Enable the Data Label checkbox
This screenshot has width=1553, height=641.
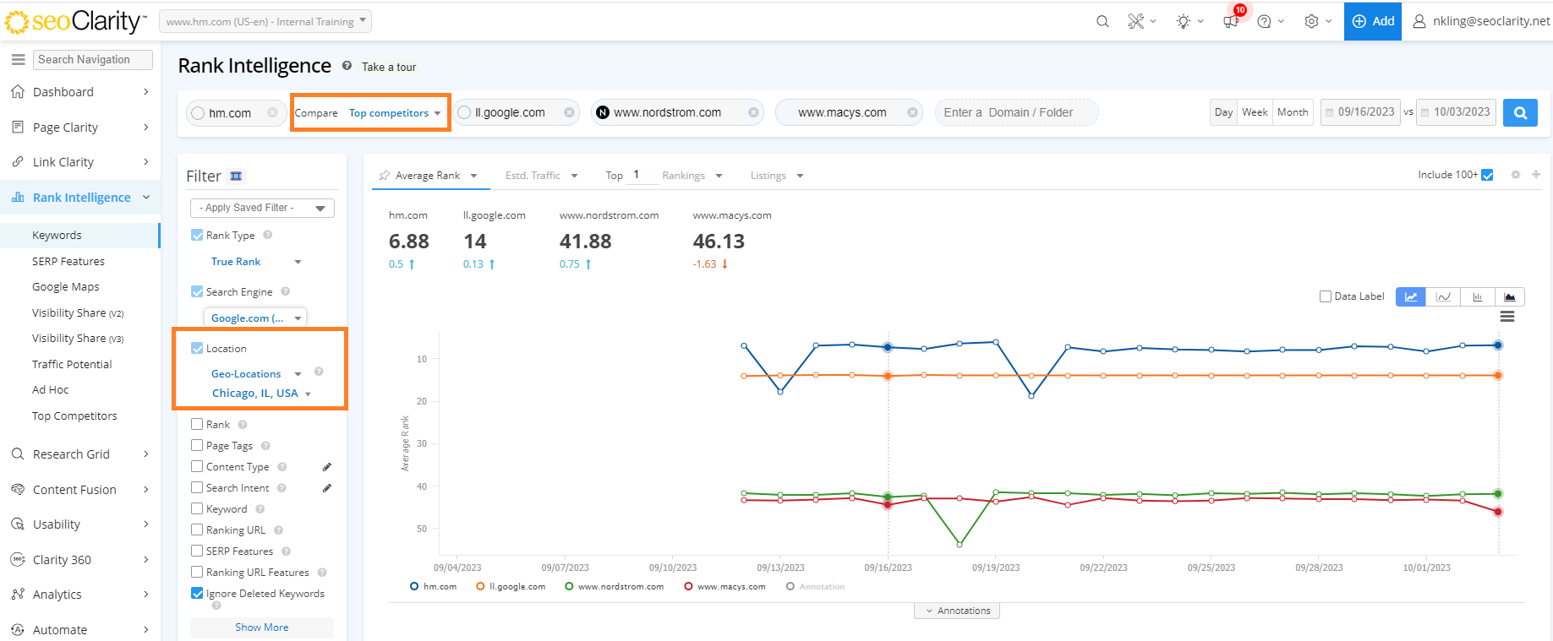[1326, 296]
